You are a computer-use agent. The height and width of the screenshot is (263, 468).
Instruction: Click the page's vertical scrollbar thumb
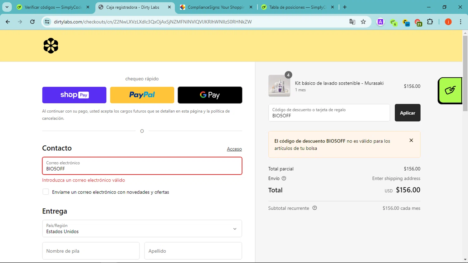click(x=465, y=73)
